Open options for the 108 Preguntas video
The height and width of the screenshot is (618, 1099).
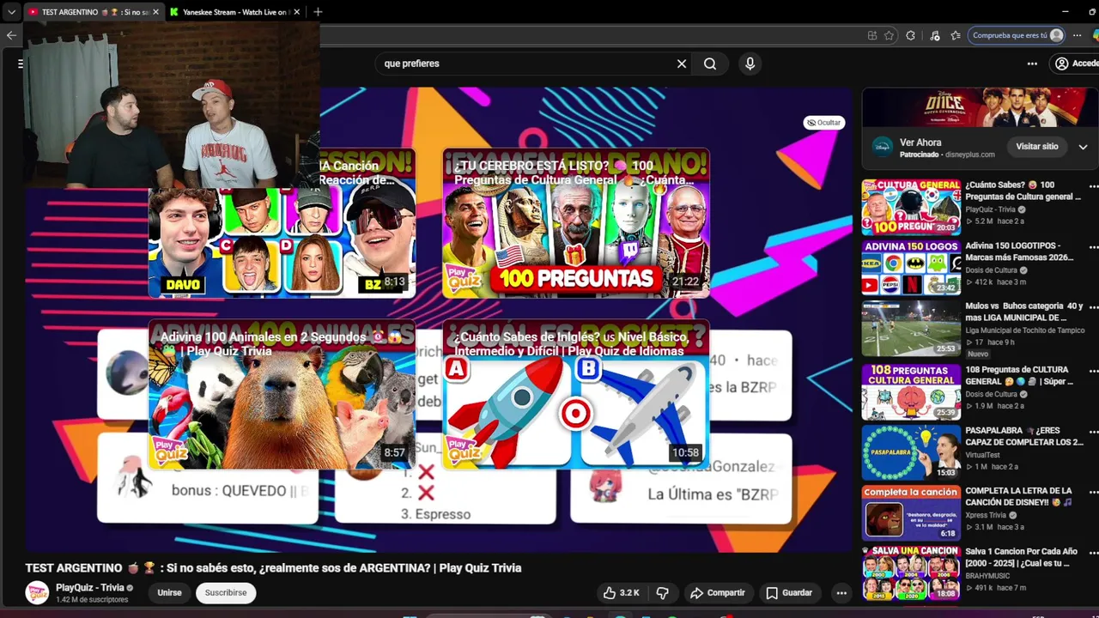(1093, 371)
